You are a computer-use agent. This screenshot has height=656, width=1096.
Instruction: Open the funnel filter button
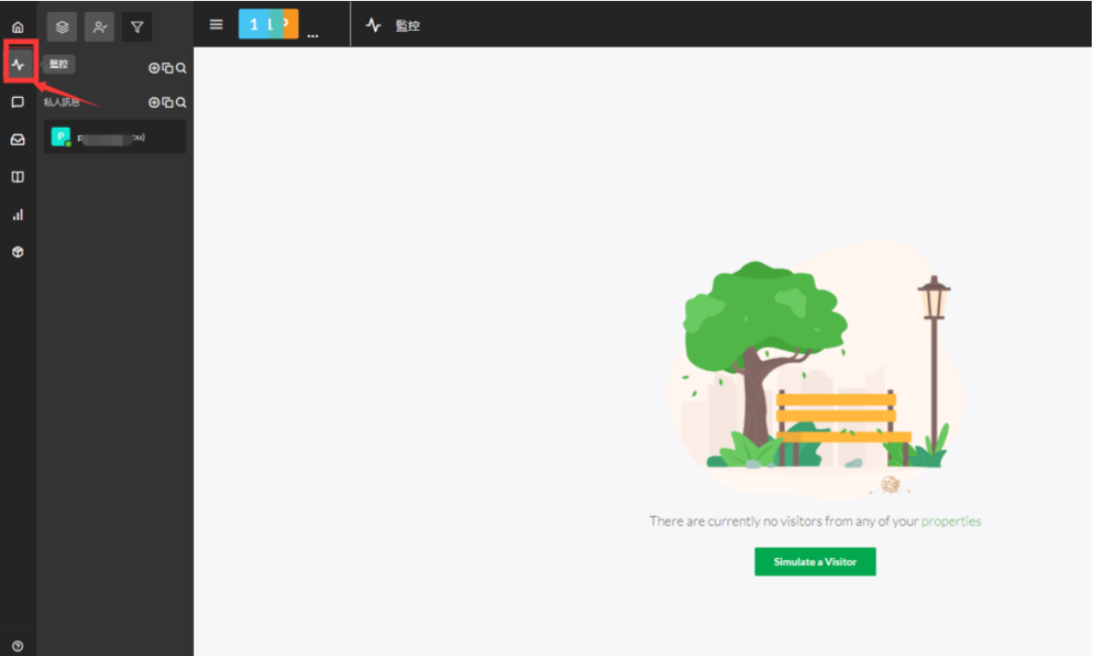(137, 27)
